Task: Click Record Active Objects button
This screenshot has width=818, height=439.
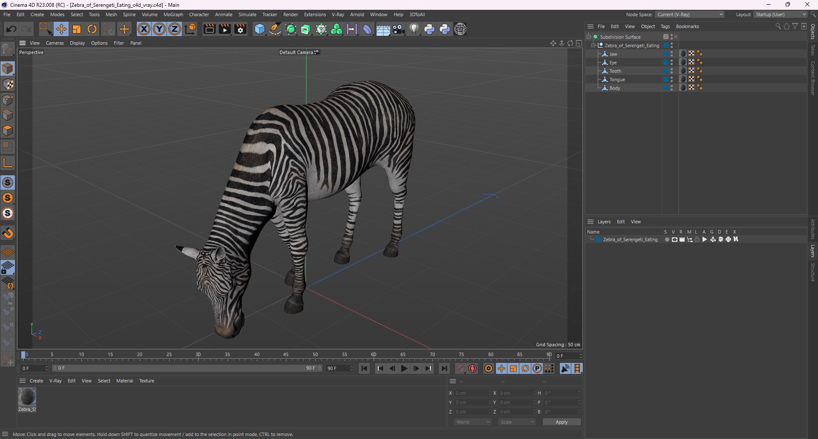Action: [x=461, y=369]
